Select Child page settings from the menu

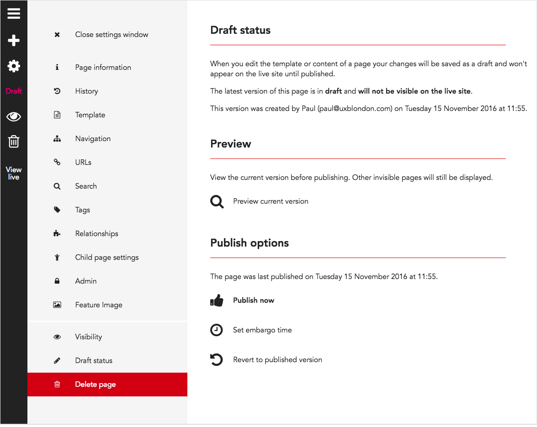coord(106,257)
